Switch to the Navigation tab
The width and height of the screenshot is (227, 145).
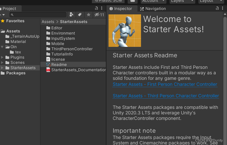153,9
